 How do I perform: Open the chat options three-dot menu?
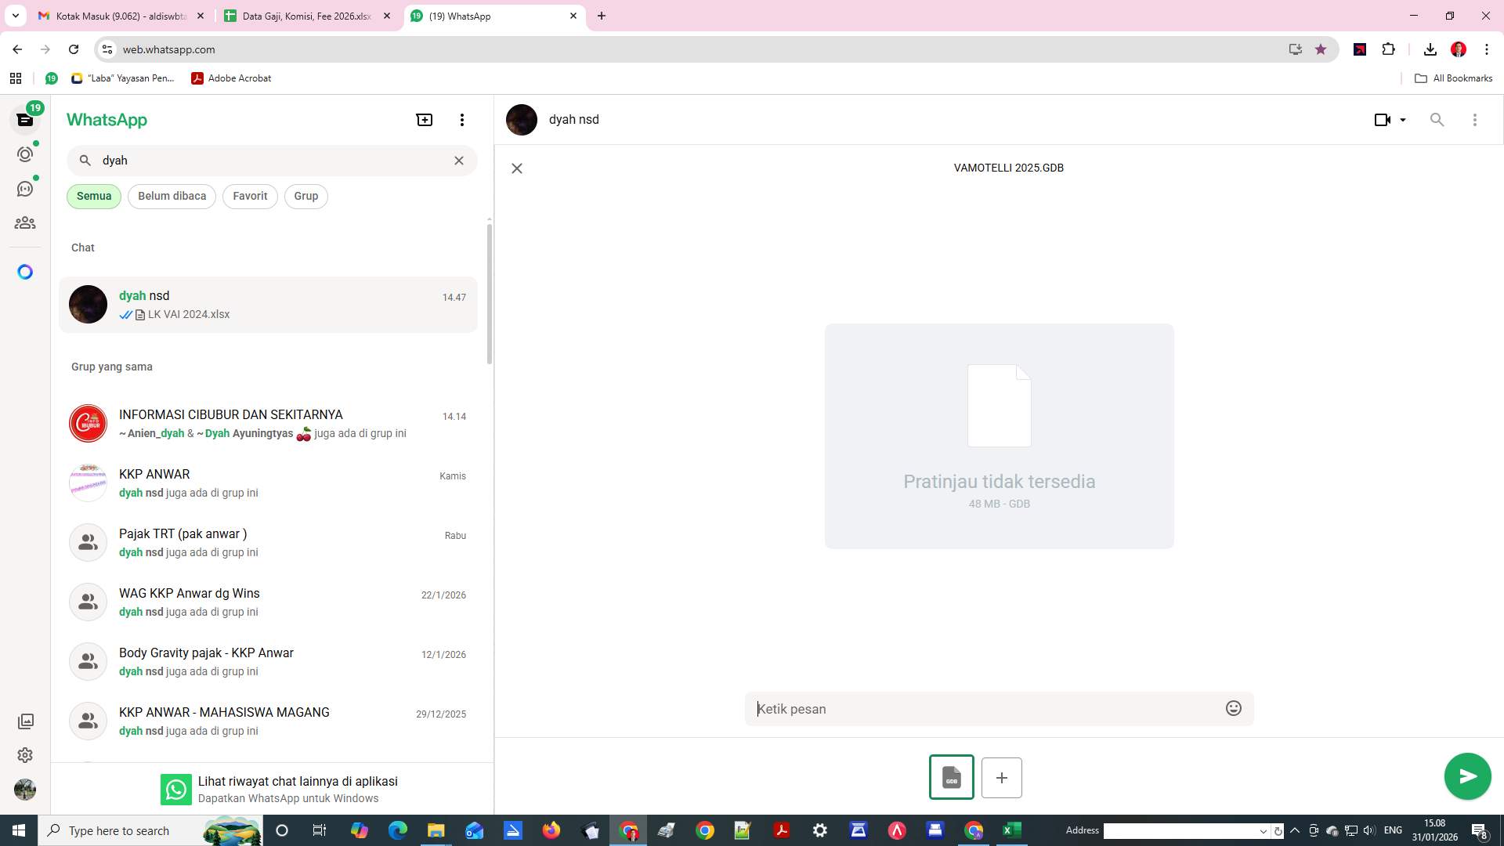tap(1475, 120)
